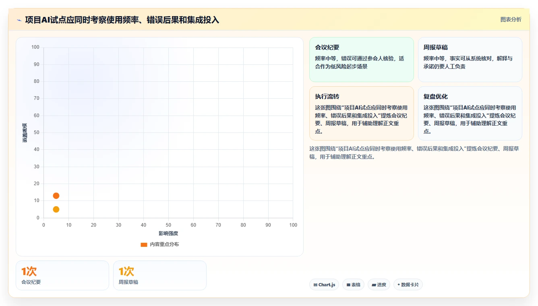Click the caption paragraph under the cards
Image resolution: width=538 pixels, height=306 pixels.
pyautogui.click(x=414, y=153)
